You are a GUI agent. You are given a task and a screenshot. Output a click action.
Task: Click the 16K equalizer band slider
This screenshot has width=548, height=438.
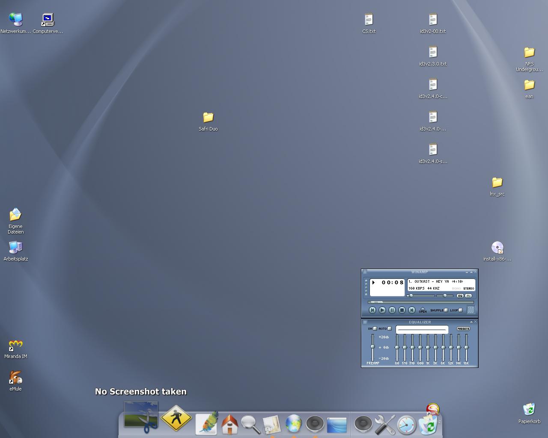[x=466, y=347]
